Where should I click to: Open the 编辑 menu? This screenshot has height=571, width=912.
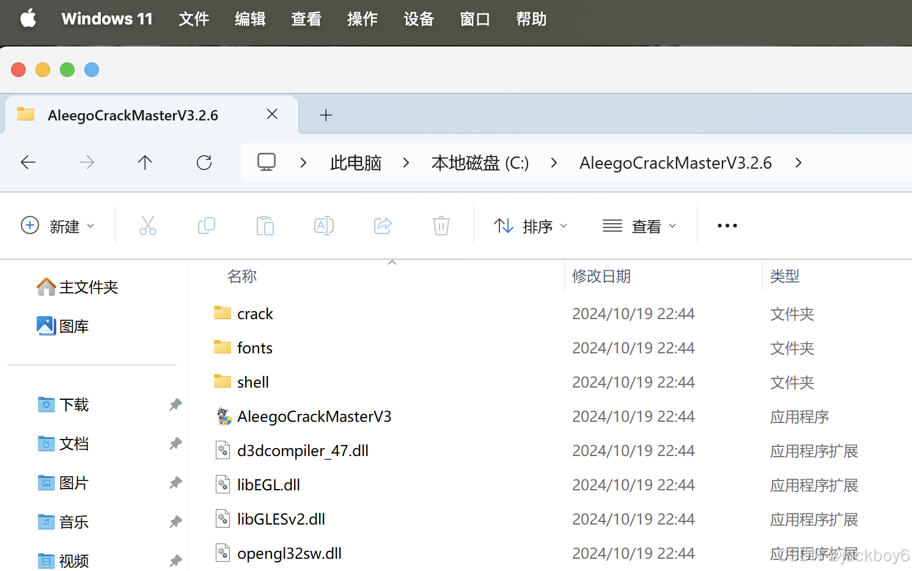[250, 19]
